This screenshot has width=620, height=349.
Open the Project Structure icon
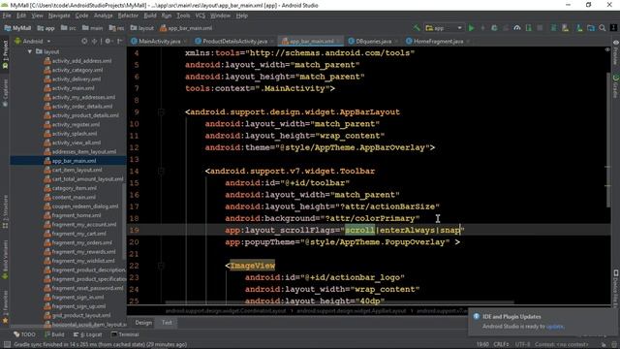pyautogui.click(x=591, y=28)
